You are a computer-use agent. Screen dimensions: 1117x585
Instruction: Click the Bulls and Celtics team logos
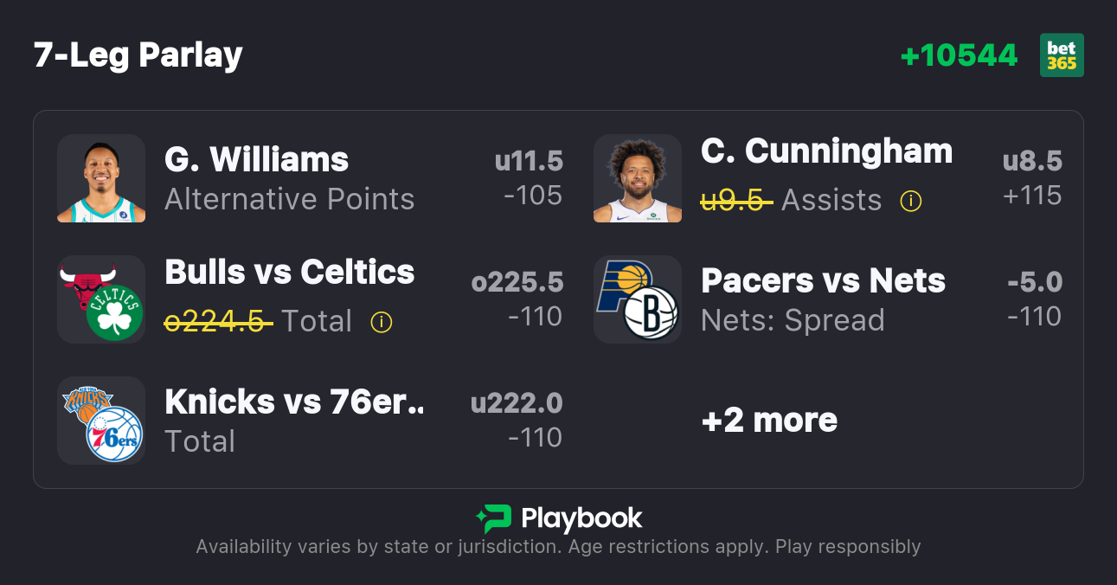(x=101, y=299)
